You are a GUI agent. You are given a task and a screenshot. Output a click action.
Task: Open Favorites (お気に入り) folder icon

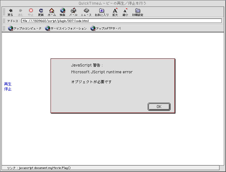101,11
